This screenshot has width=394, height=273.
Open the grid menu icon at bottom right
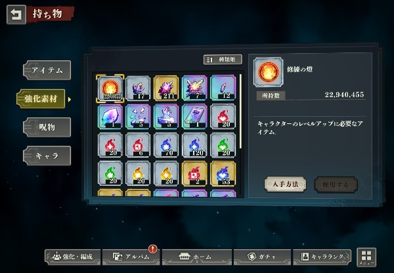coord(366,257)
